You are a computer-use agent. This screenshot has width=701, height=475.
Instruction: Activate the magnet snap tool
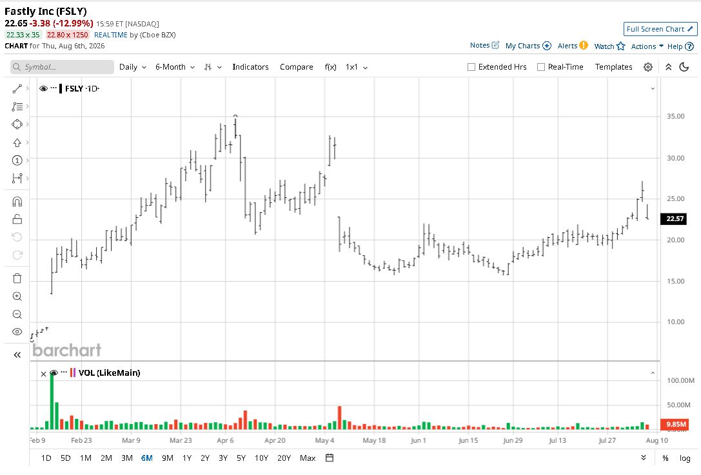[17, 202]
